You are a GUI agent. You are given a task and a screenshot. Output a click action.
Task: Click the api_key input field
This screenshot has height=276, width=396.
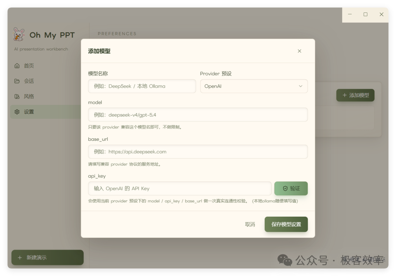pyautogui.click(x=180, y=188)
